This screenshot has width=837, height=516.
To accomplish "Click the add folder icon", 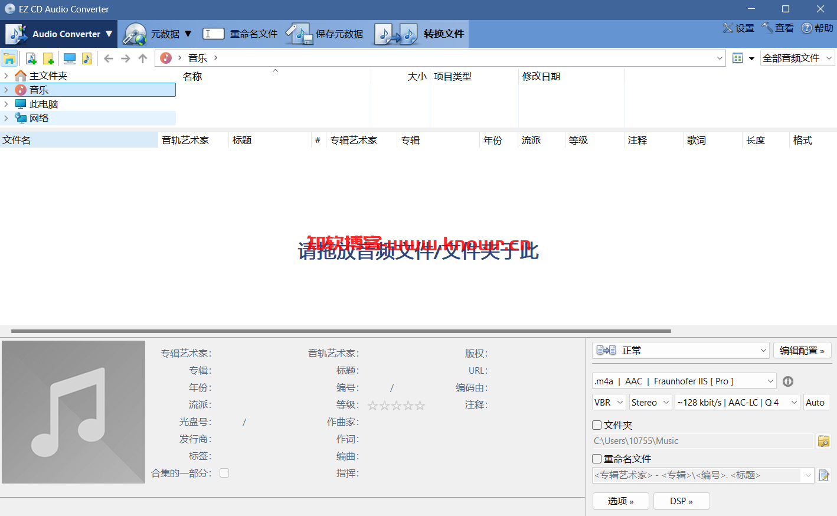I will pyautogui.click(x=48, y=58).
